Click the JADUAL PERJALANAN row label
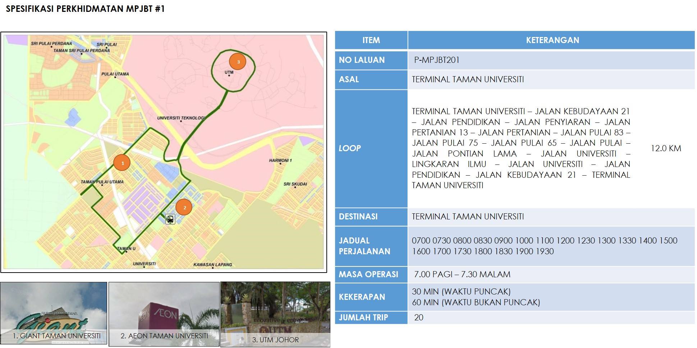Image resolution: width=697 pixels, height=348 pixels. pos(364,246)
